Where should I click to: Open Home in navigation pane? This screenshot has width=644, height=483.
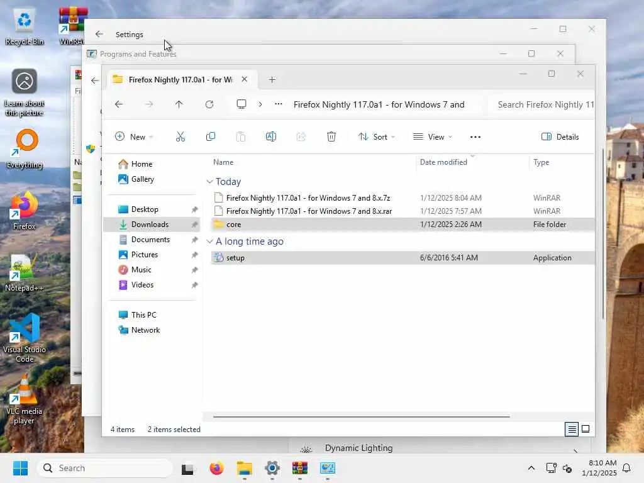pyautogui.click(x=152, y=164)
